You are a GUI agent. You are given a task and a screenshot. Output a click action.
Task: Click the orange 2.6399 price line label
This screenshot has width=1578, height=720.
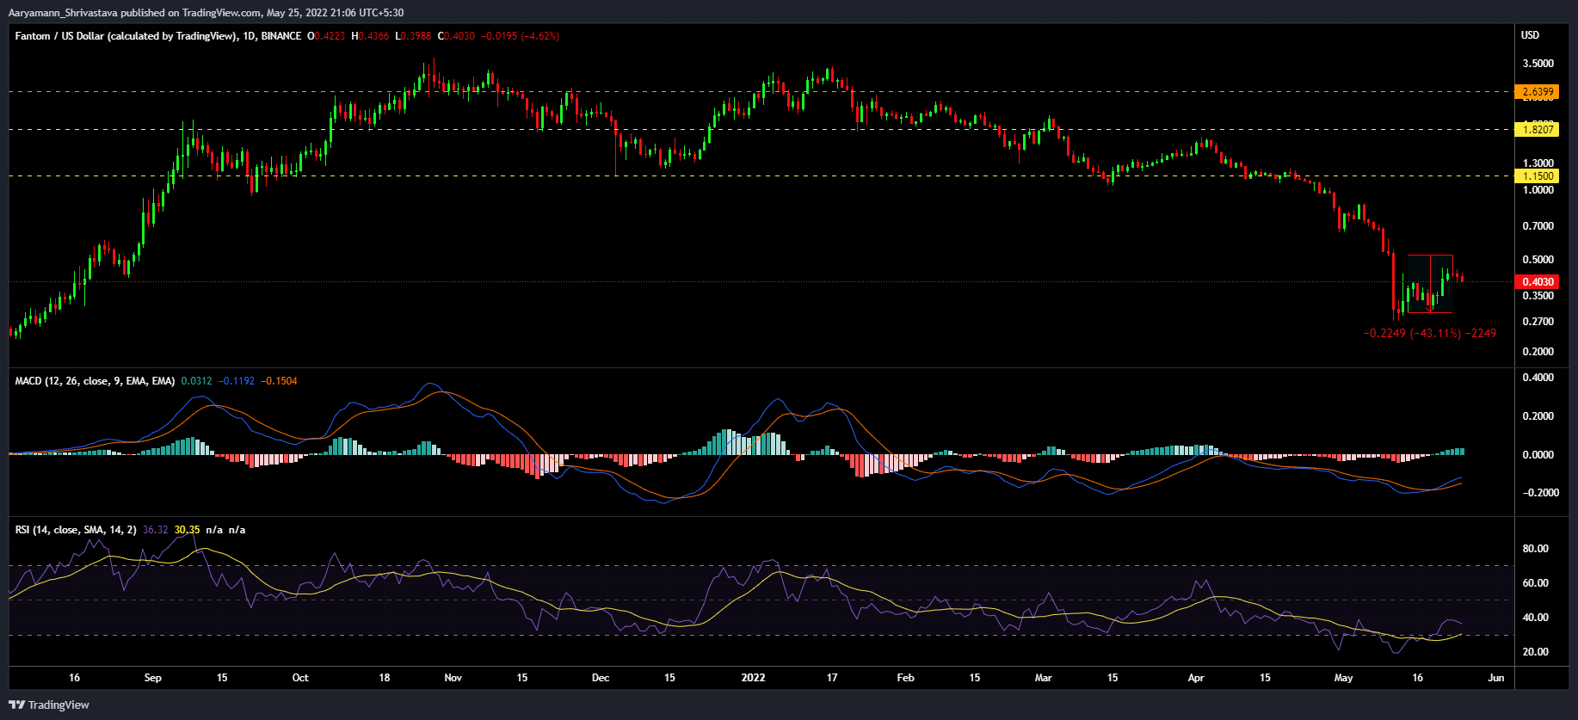tap(1538, 92)
